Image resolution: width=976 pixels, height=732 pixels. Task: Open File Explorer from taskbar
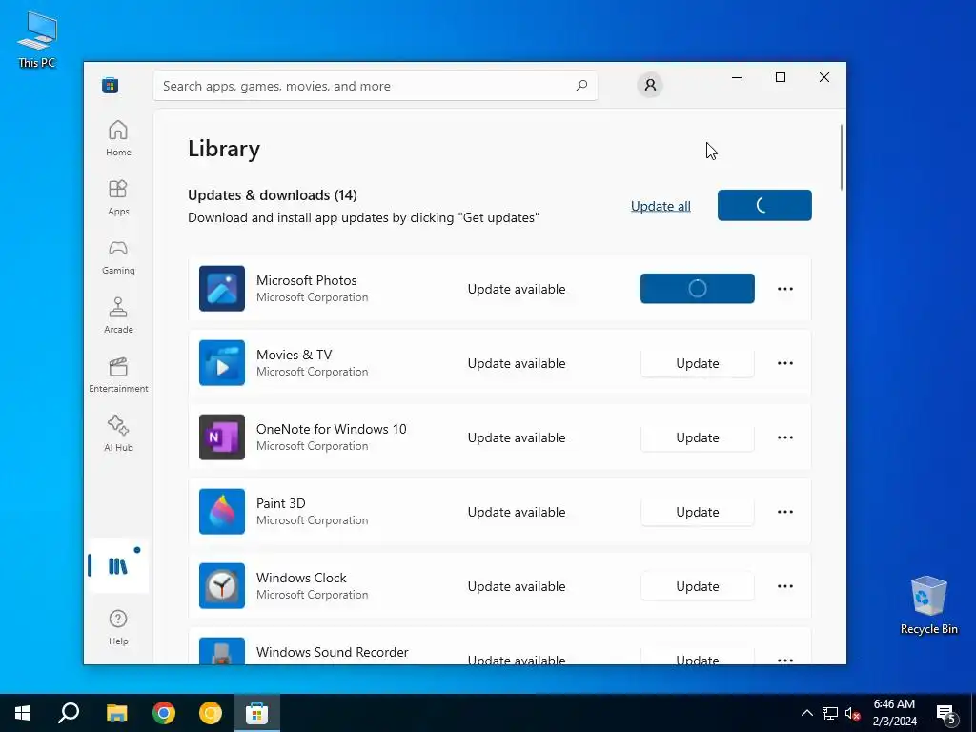point(116,713)
